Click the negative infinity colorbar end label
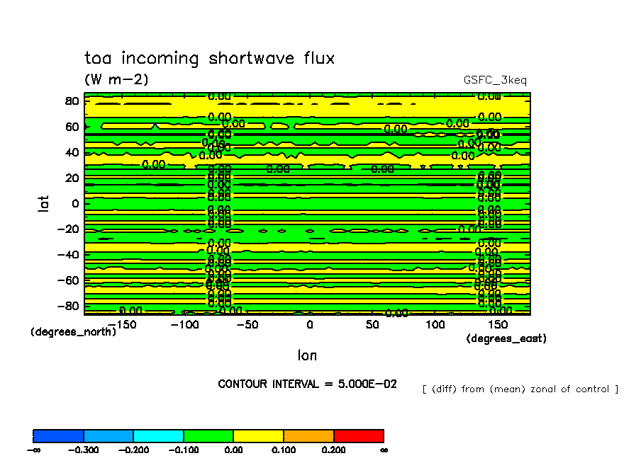This screenshot has width=641, height=463. point(33,450)
